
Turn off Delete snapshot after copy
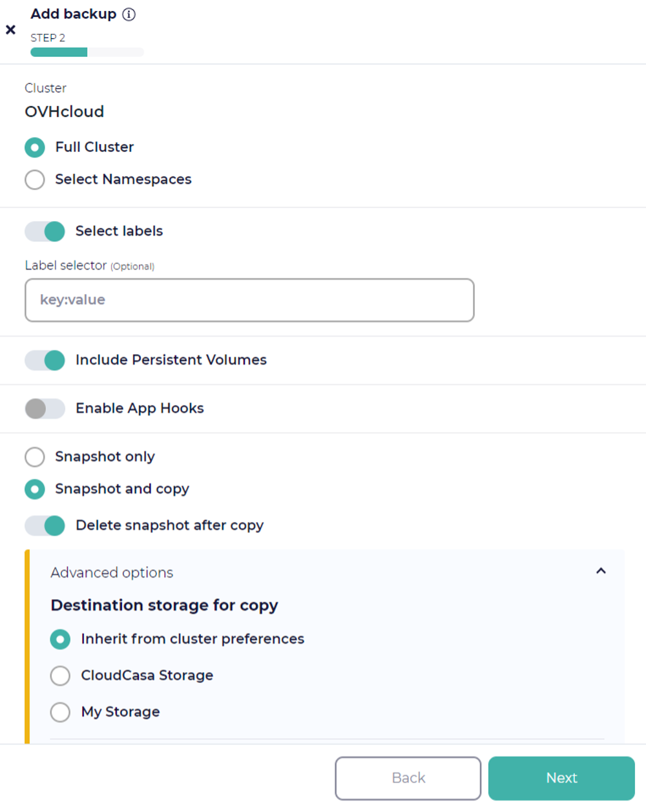point(45,525)
